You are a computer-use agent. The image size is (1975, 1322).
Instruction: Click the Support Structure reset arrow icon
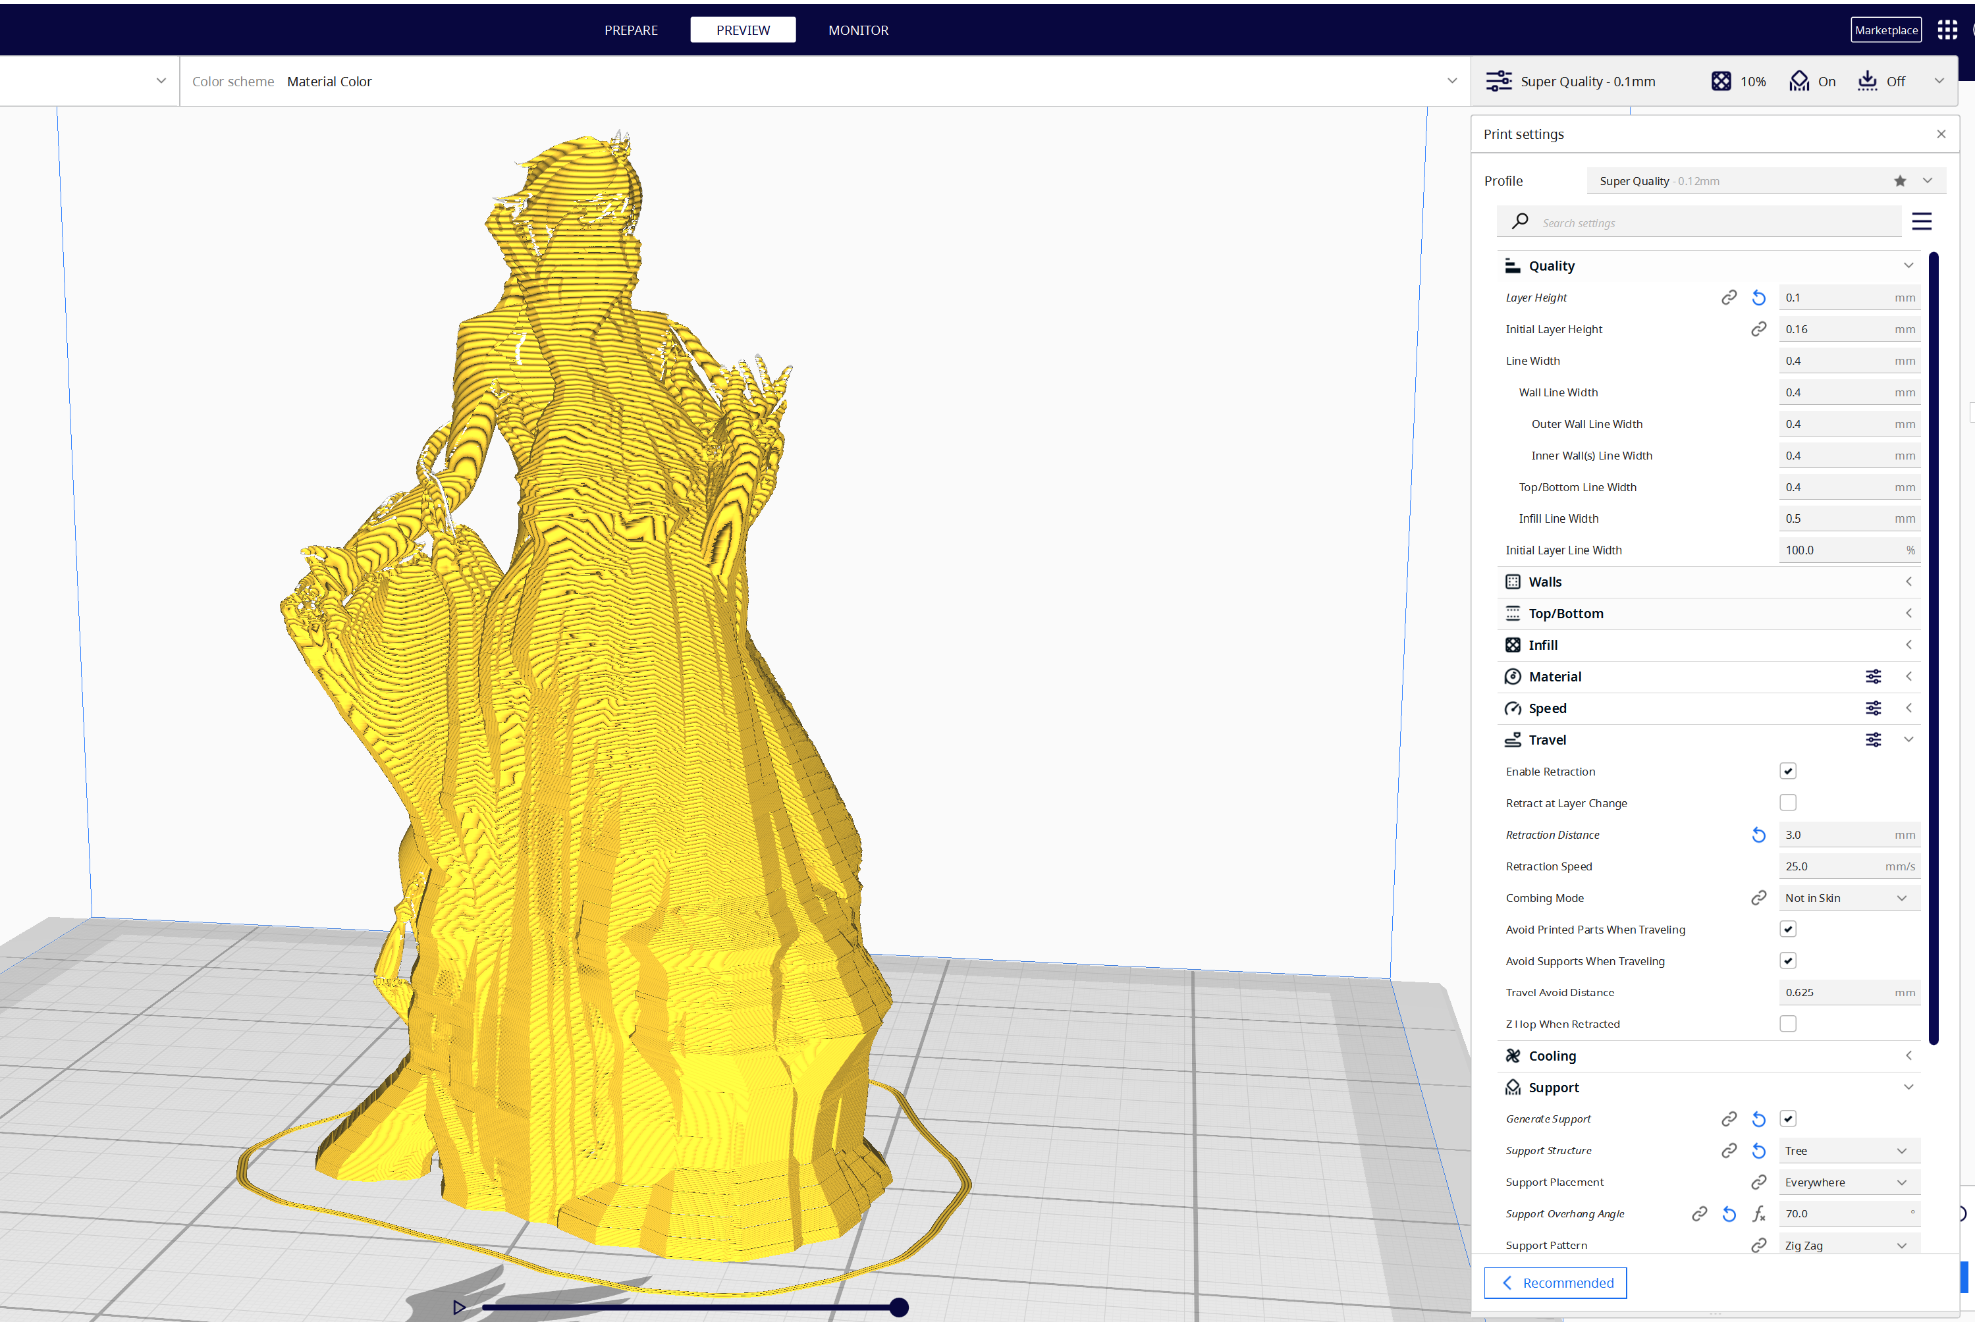pos(1758,1151)
